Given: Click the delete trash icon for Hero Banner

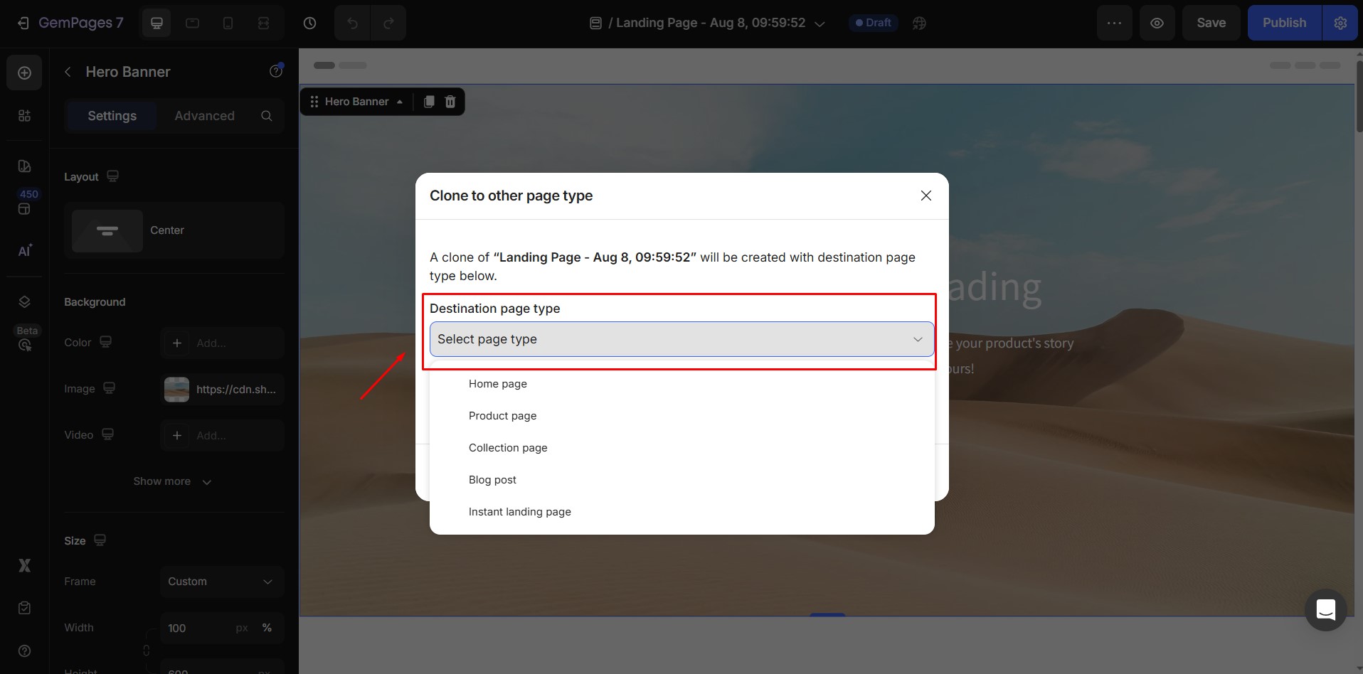Looking at the screenshot, I should [x=450, y=102].
